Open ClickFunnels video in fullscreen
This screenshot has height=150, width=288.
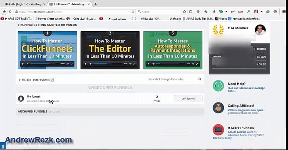click(x=72, y=64)
